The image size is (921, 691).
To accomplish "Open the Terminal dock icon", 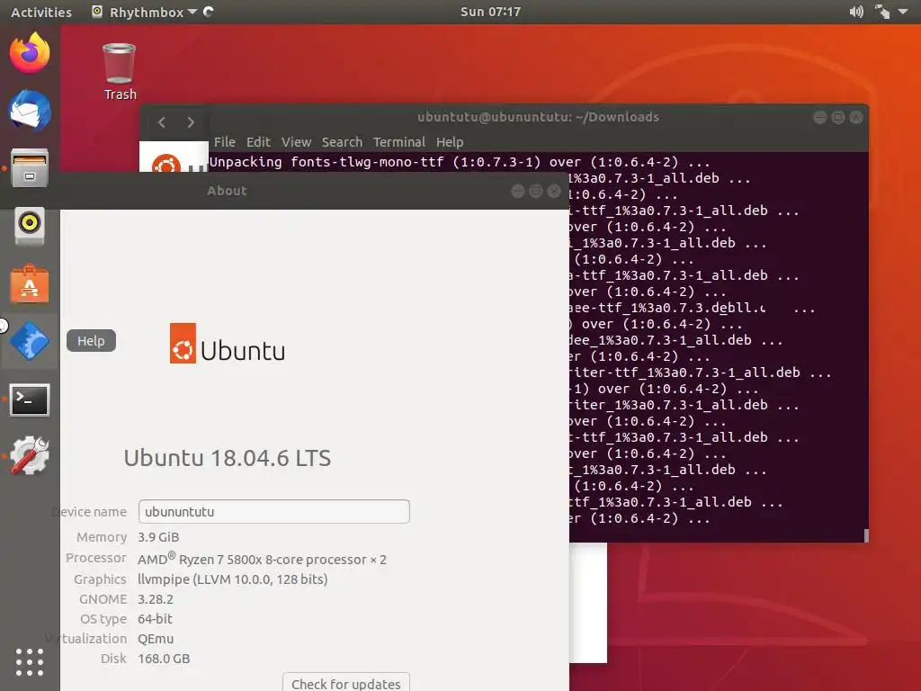I will (x=30, y=399).
